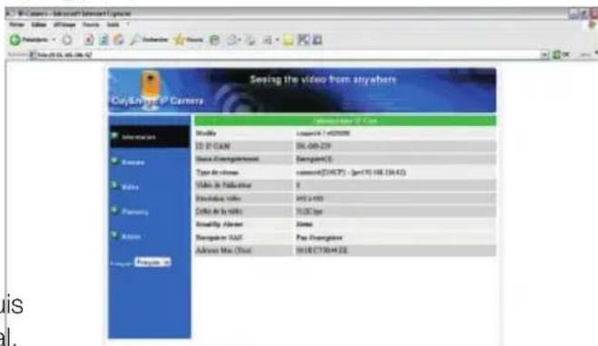Open the Planning sidebar section
Viewport: 598px width, 346px height.
point(134,212)
